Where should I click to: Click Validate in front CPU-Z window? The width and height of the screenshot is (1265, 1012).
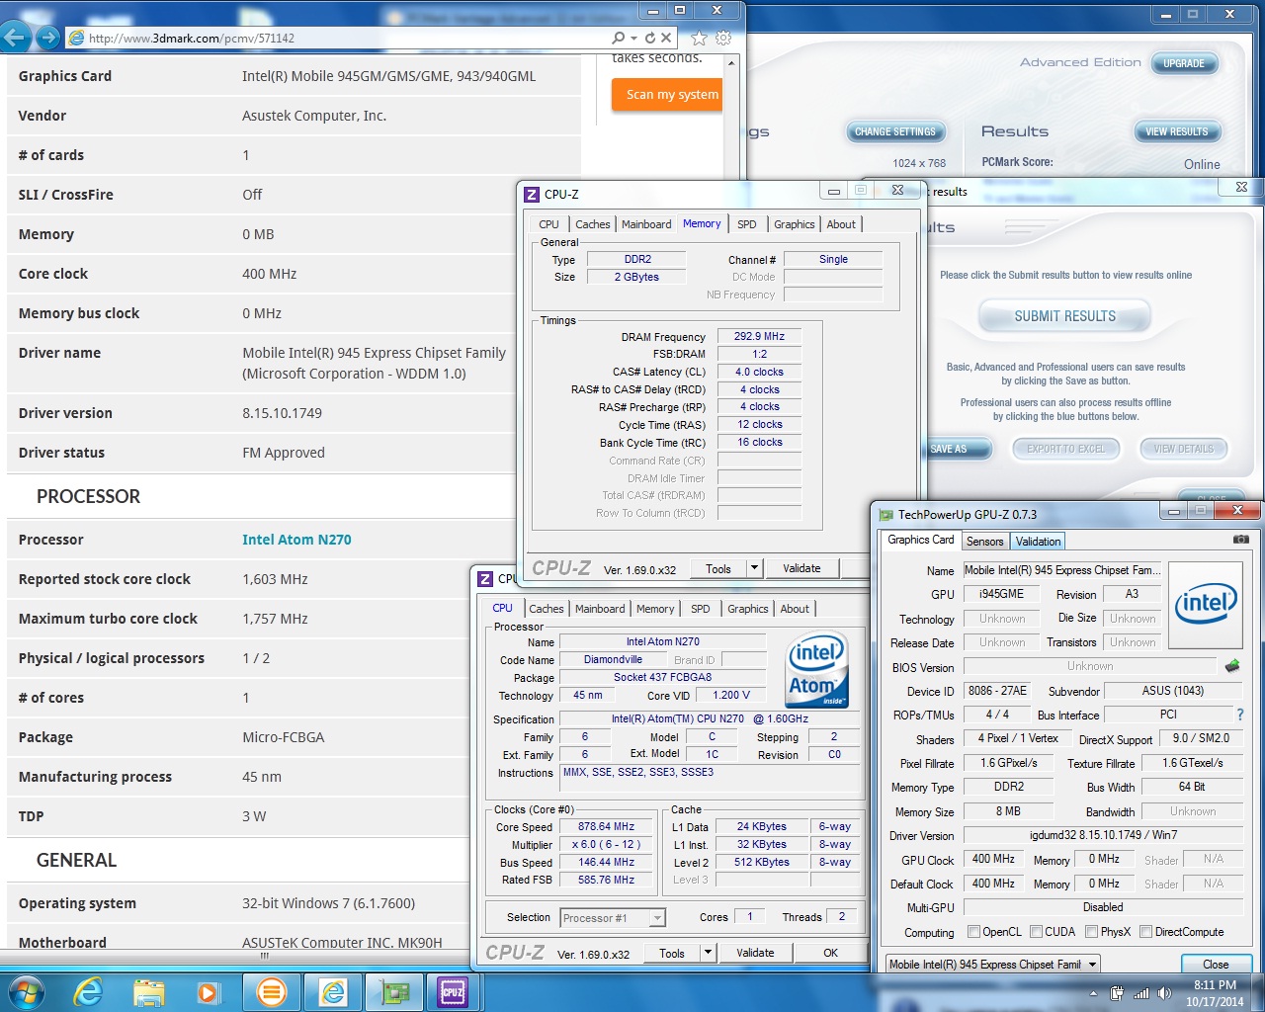755,953
